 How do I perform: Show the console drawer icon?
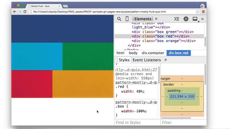[x=176, y=19]
